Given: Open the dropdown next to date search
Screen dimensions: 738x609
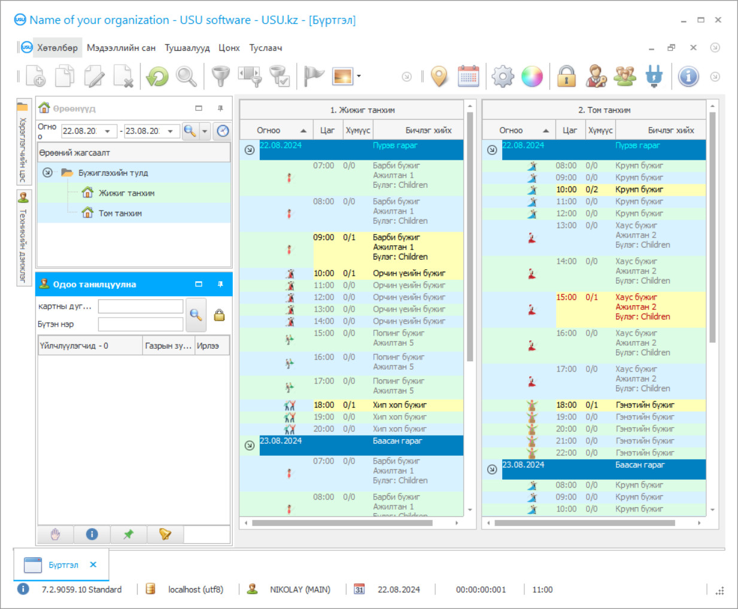Looking at the screenshot, I should 205,131.
